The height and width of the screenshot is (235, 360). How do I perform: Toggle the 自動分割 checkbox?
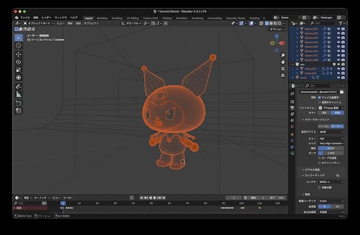[319, 188]
